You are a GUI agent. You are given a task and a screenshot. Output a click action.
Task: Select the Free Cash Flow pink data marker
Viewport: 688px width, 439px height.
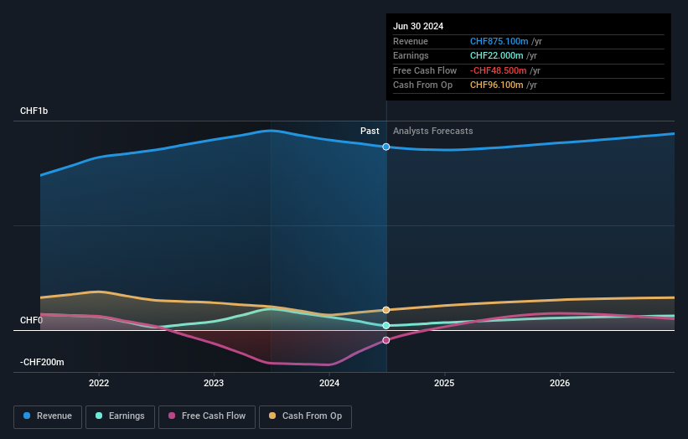(386, 340)
